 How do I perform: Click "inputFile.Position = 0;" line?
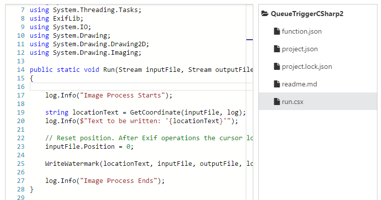(x=89, y=147)
